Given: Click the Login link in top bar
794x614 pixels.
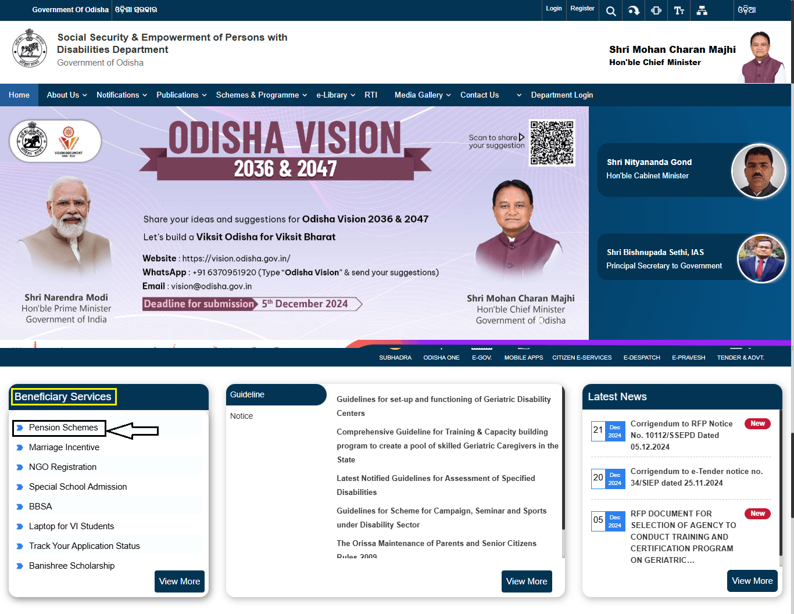Looking at the screenshot, I should (x=554, y=8).
